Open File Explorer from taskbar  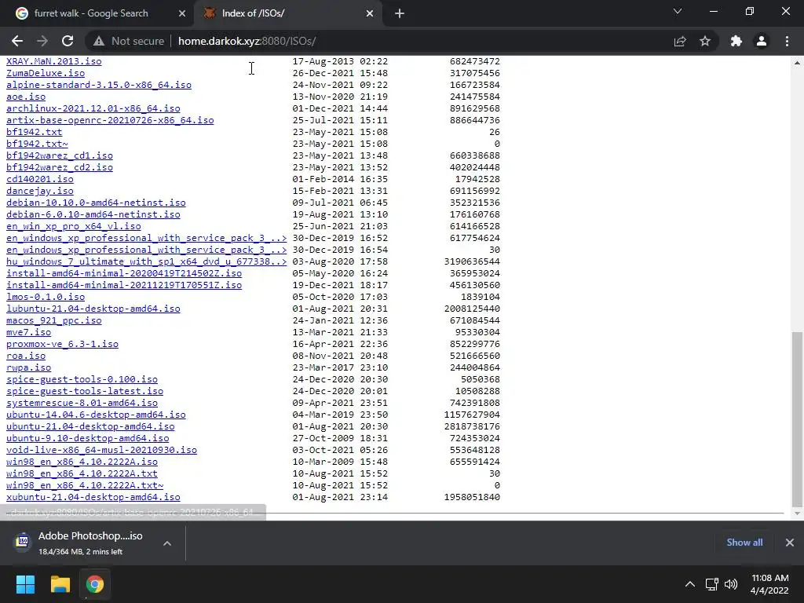click(x=60, y=584)
